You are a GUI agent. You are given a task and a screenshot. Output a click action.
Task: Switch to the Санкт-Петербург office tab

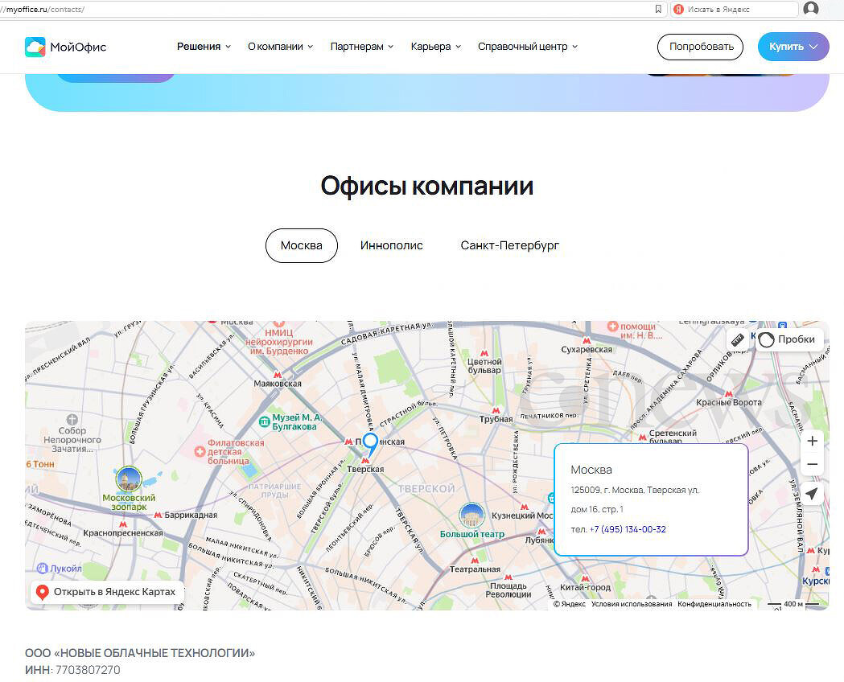click(x=510, y=246)
